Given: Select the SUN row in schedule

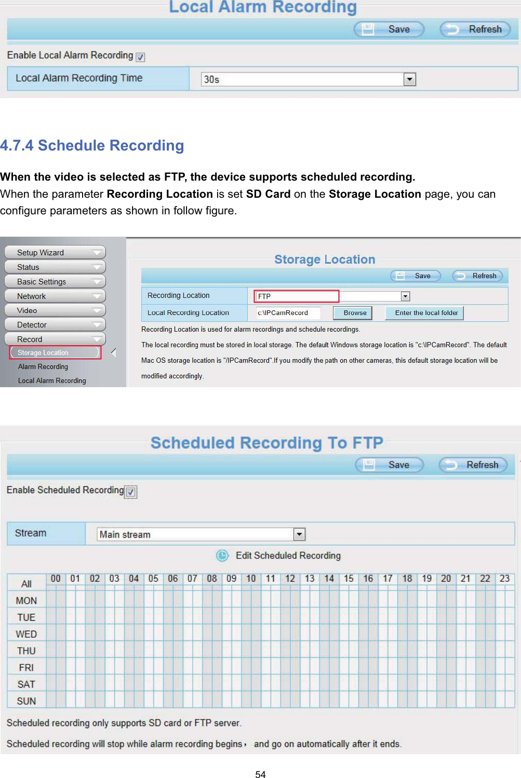Looking at the screenshot, I should 26,701.
